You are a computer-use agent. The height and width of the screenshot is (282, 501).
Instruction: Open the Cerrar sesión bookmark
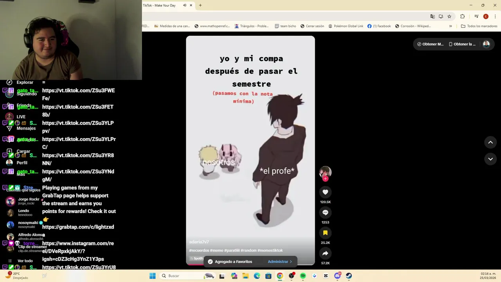312,26
